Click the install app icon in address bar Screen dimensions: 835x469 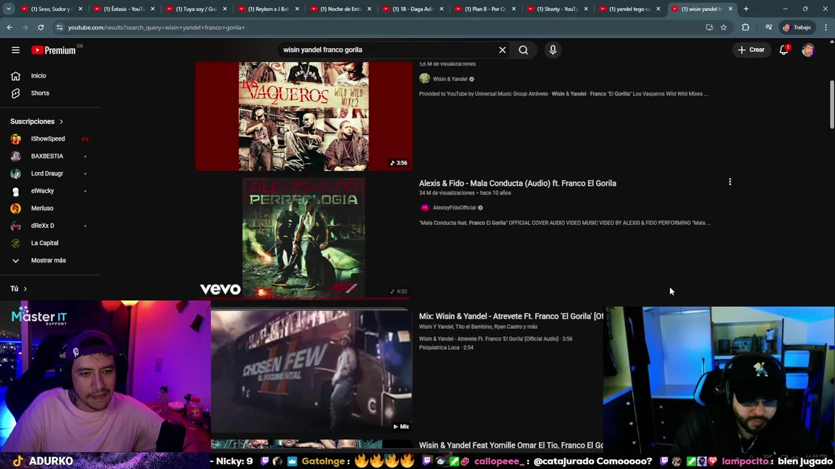click(x=709, y=27)
